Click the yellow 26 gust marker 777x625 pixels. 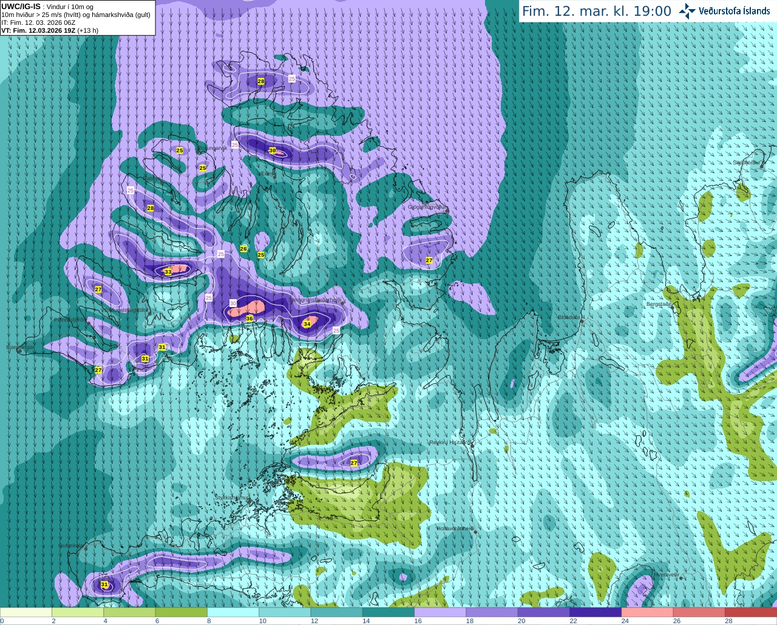click(x=243, y=249)
